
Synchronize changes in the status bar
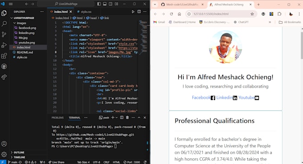(x=20, y=162)
